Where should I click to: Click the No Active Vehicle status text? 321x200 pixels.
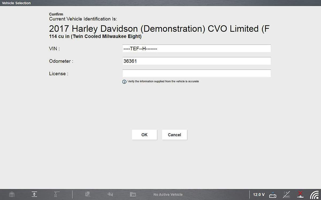168,195
